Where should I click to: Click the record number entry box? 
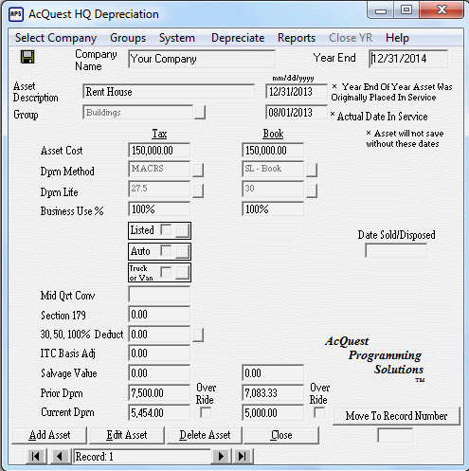(395, 435)
